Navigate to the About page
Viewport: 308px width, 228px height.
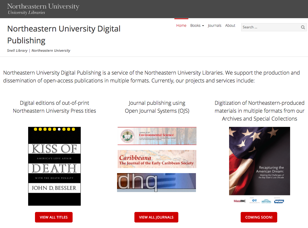click(230, 25)
